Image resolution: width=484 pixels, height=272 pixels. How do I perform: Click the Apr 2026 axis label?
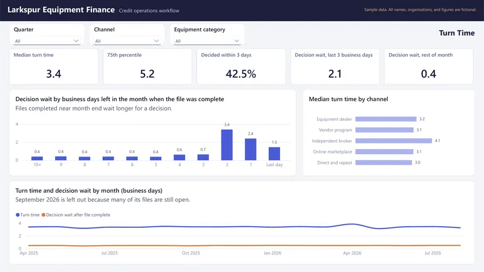352,253
